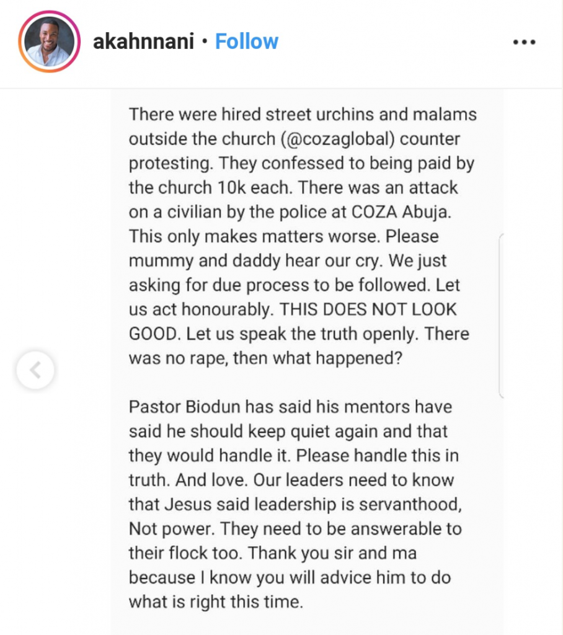Viewport: 563px width, 635px height.
Task: Click the scrollbar on the message's right edge
Action: coord(500,315)
